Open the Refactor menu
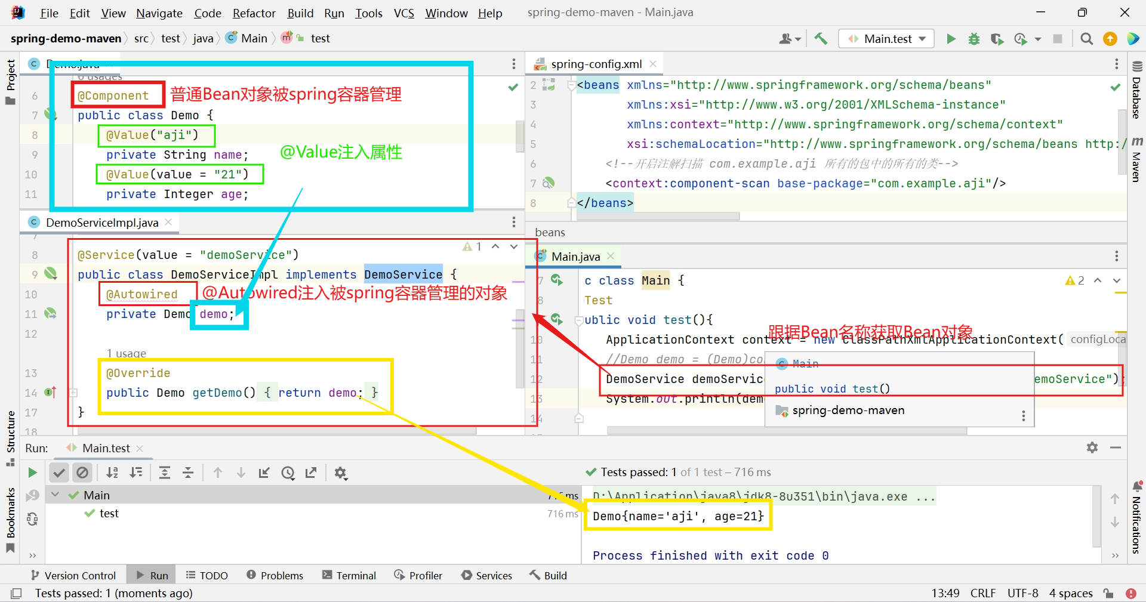Screen dimensions: 1146x602 click(254, 13)
